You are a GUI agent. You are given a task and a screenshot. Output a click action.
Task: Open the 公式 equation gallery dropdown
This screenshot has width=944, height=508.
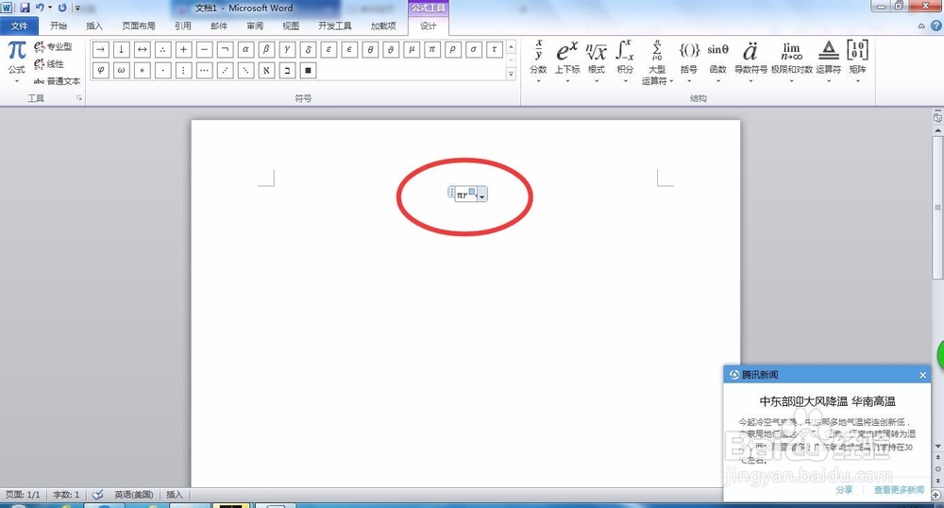point(17,61)
